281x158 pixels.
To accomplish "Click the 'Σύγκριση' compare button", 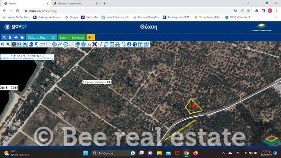I will [78, 37].
